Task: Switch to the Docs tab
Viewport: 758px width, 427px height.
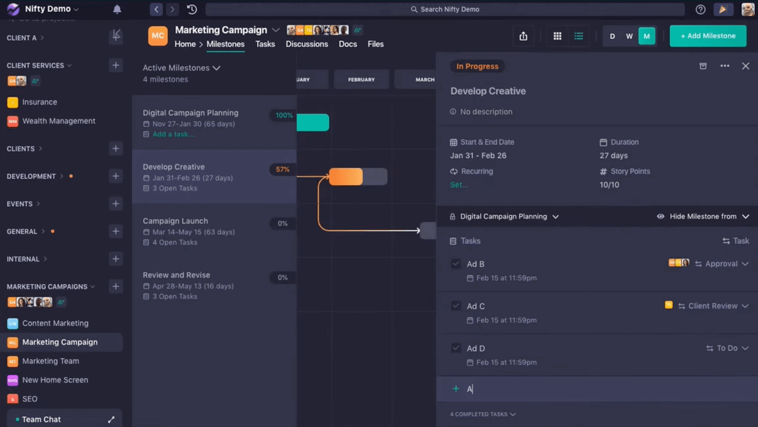Action: (x=347, y=44)
